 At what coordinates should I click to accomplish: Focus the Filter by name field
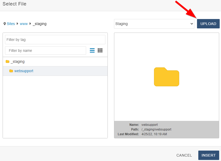tap(45, 51)
